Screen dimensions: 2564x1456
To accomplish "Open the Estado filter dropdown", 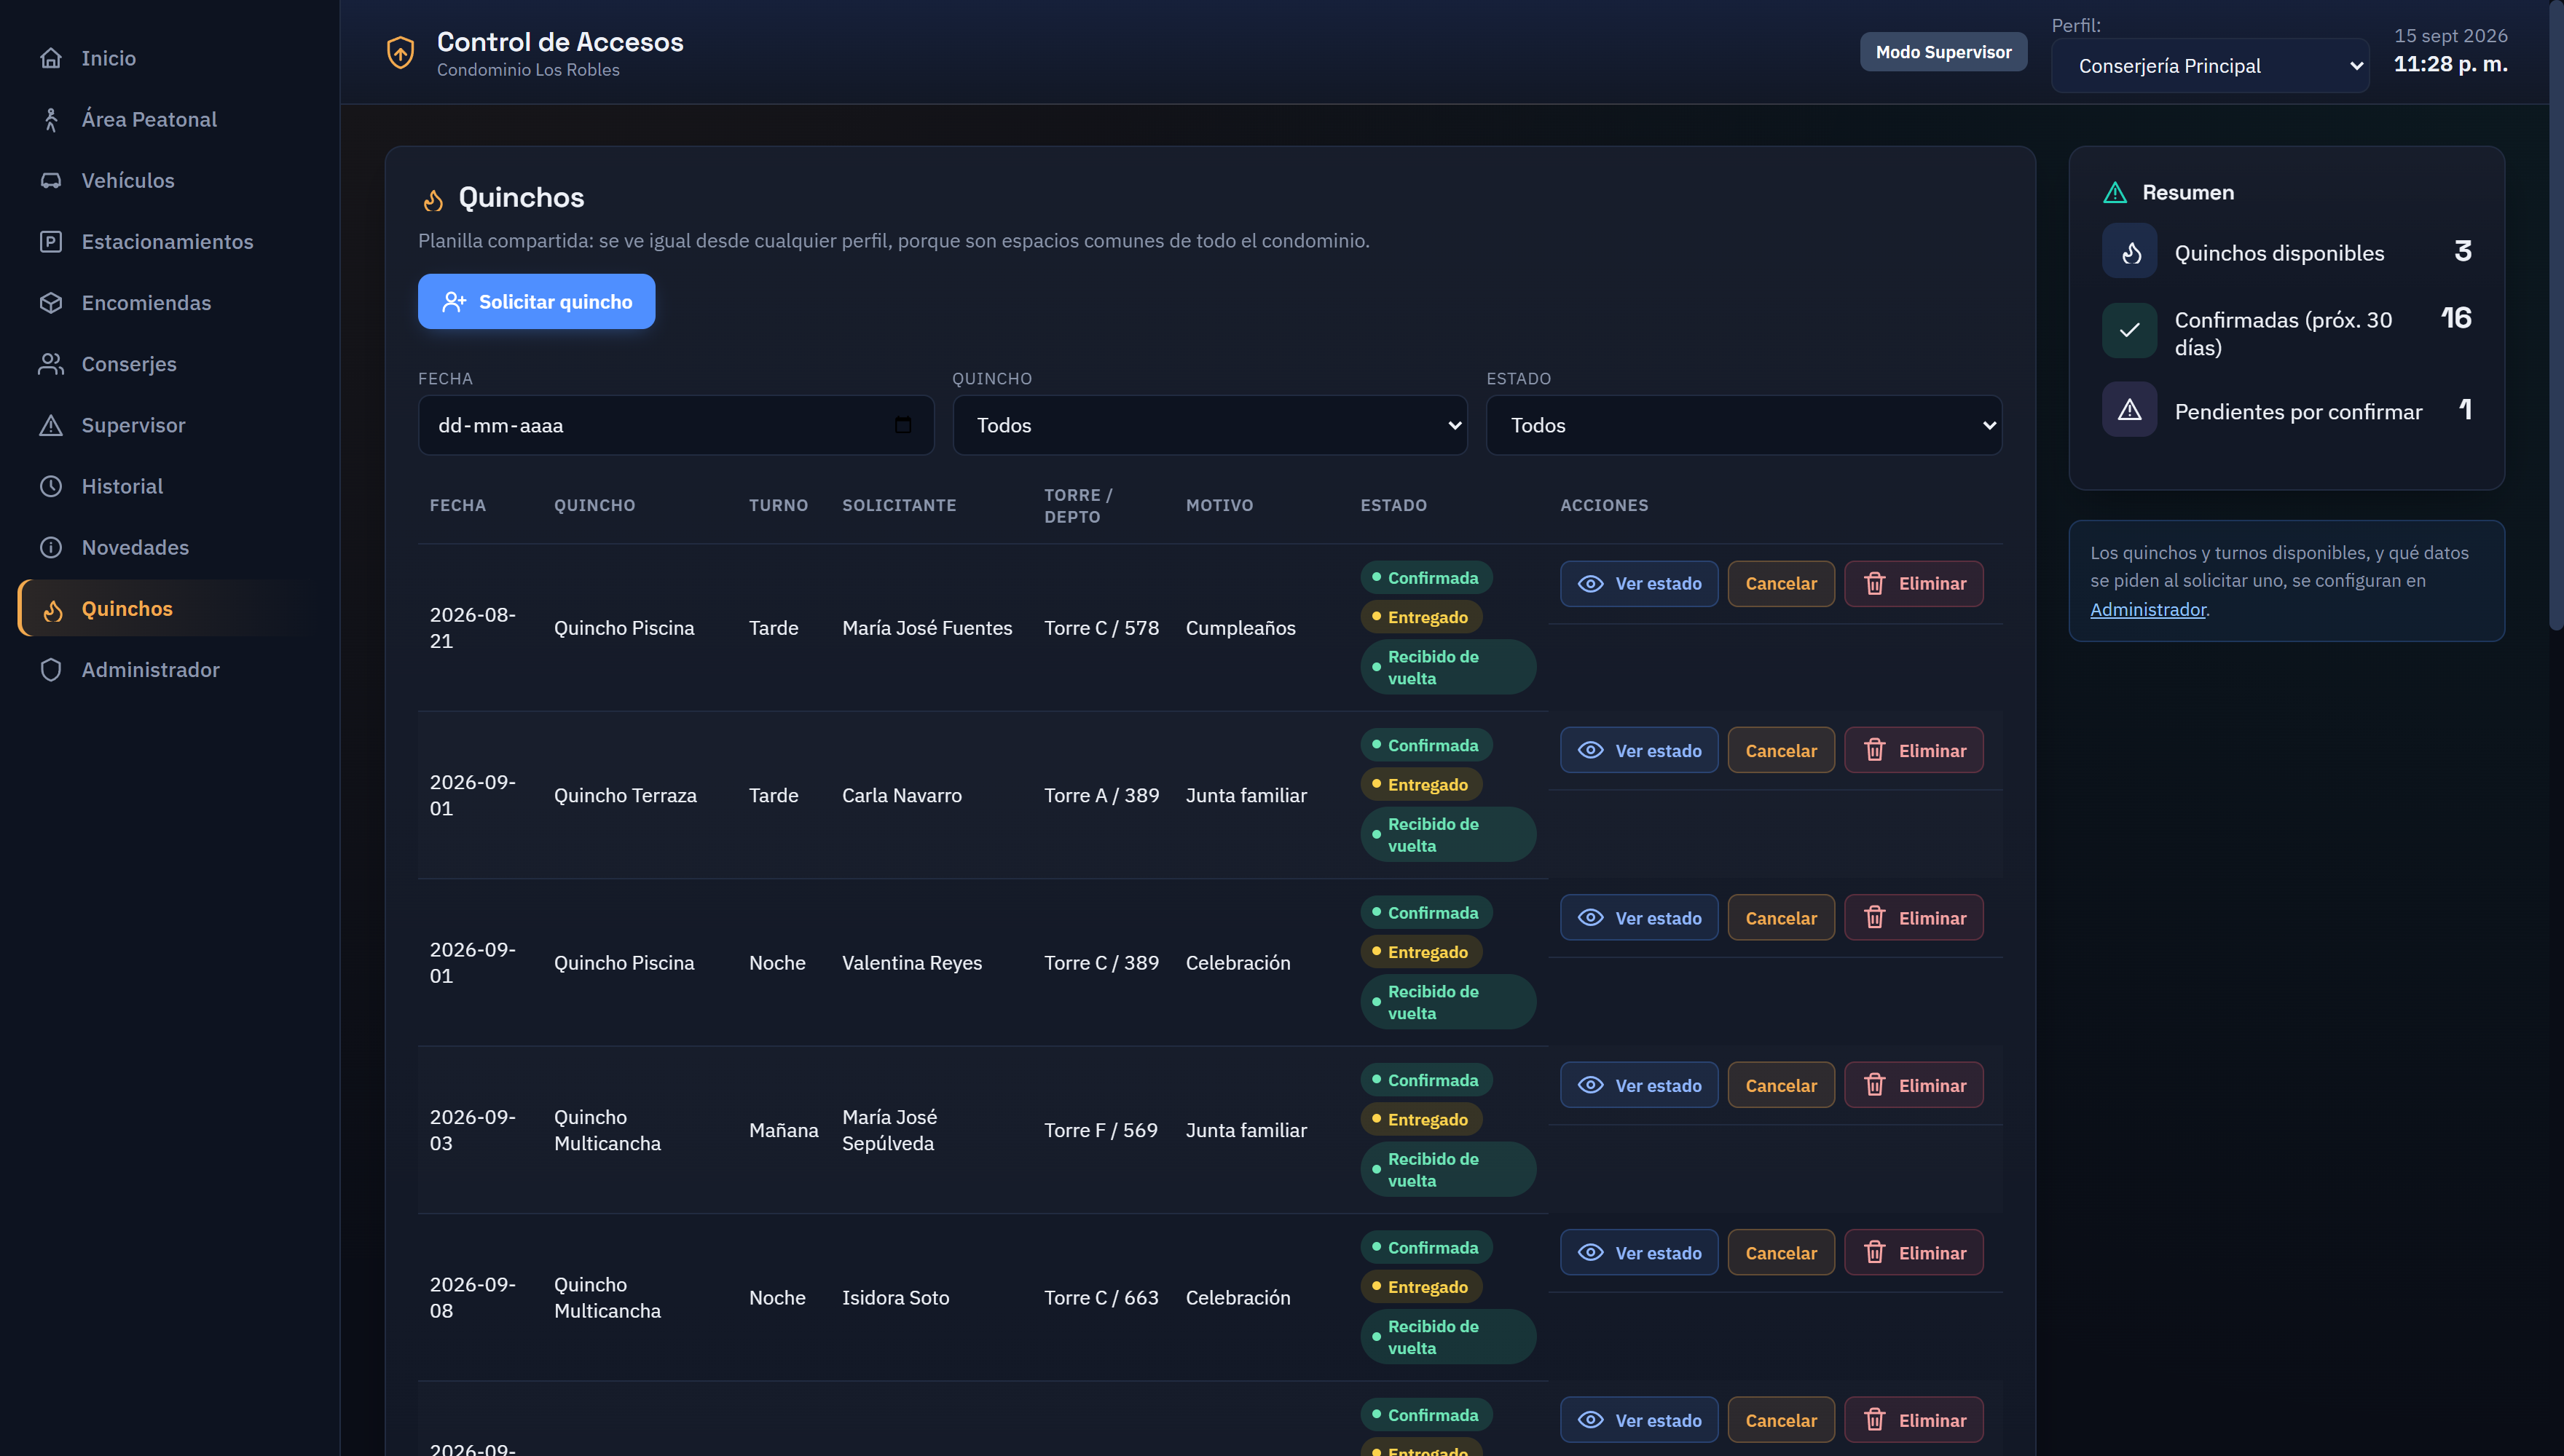I will click(x=1744, y=425).
